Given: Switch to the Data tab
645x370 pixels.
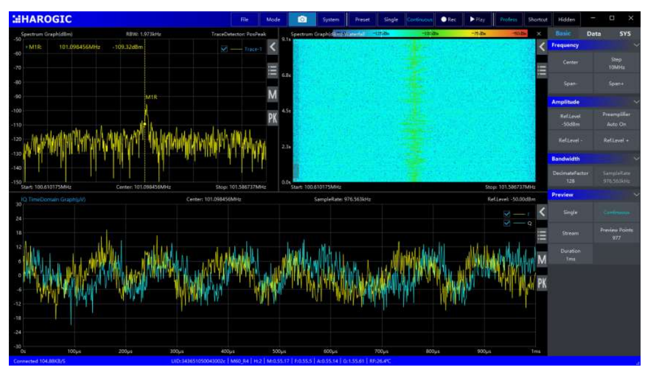Looking at the screenshot, I should coord(594,33).
